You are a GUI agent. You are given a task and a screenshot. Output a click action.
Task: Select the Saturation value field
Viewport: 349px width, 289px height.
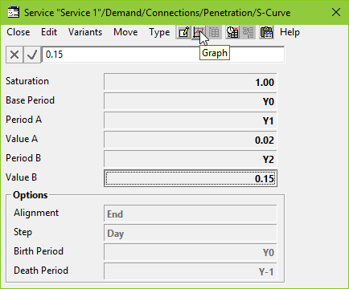coord(191,82)
